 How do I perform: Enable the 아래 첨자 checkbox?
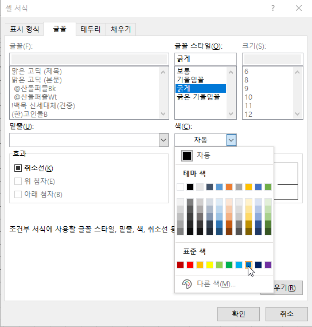click(x=18, y=194)
